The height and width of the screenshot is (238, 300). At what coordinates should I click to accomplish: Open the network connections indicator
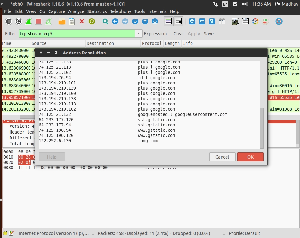pyautogui.click(x=215, y=4)
